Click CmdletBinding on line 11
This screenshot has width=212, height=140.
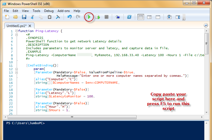click(40, 65)
